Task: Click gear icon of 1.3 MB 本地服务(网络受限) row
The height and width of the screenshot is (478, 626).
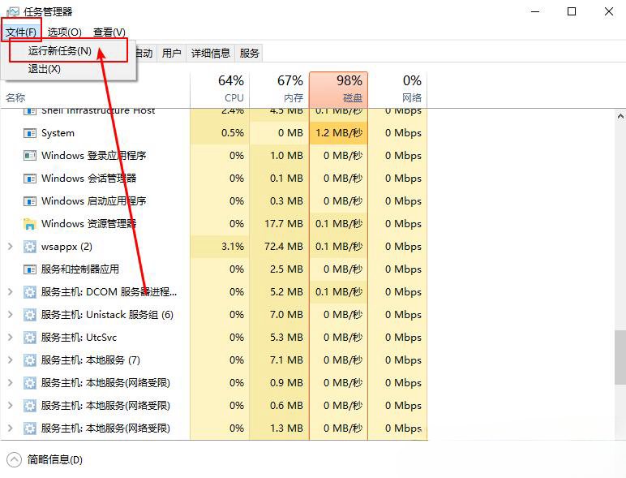Action: 29,428
